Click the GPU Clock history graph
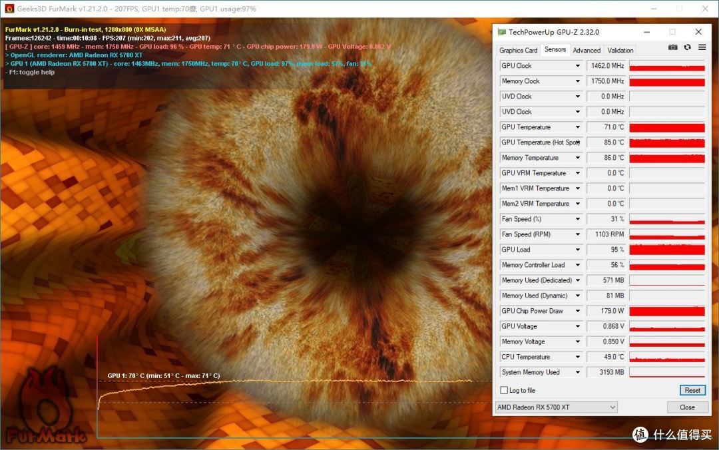The height and width of the screenshot is (450, 719). point(667,66)
